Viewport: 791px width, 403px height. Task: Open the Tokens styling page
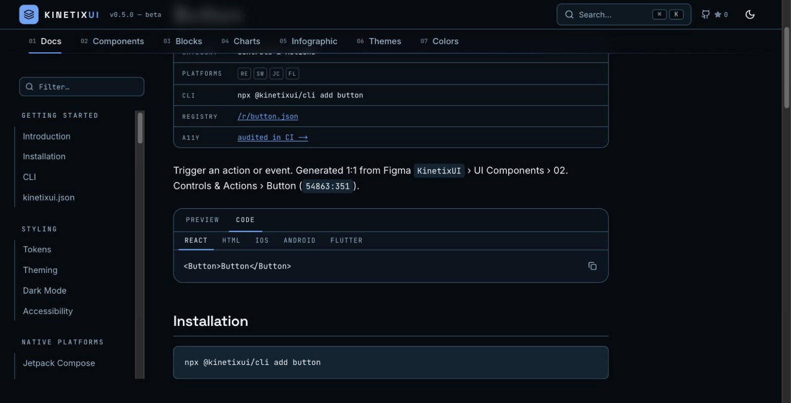(37, 250)
